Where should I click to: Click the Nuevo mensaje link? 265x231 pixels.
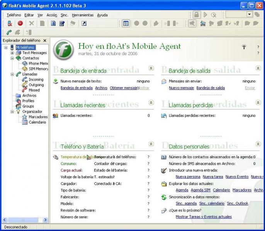[x=181, y=88]
